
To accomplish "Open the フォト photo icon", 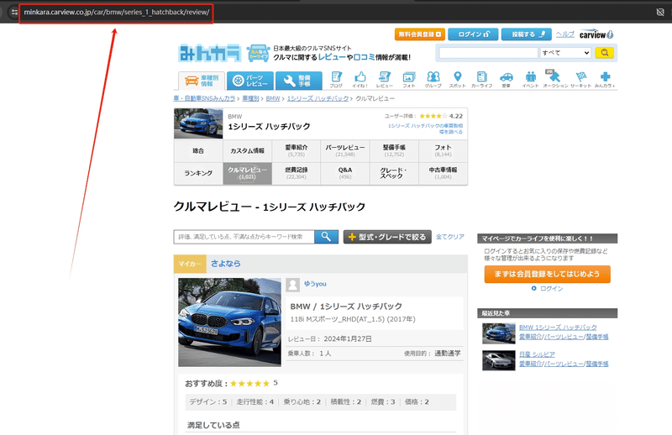I will (409, 80).
